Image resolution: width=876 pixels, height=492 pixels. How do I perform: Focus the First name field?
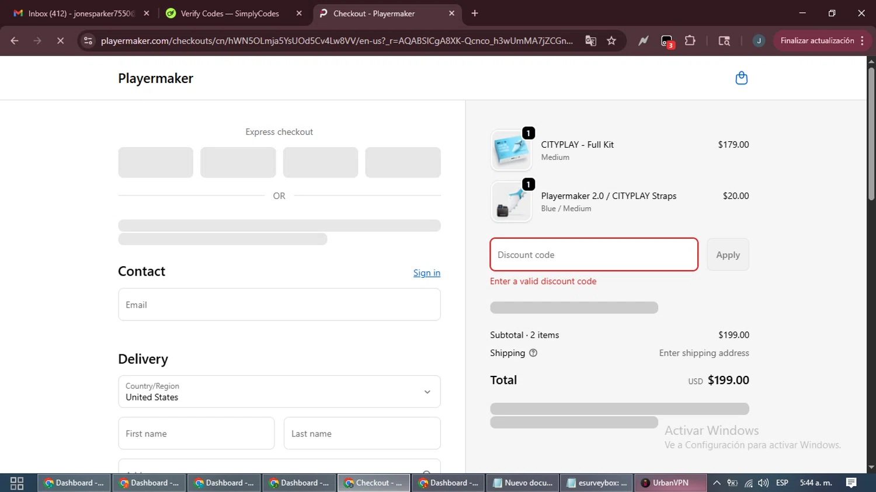point(196,433)
